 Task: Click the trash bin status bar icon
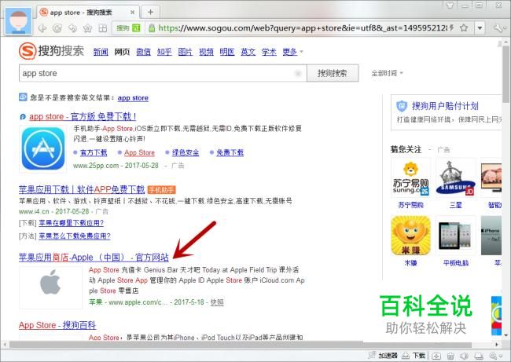(x=450, y=356)
